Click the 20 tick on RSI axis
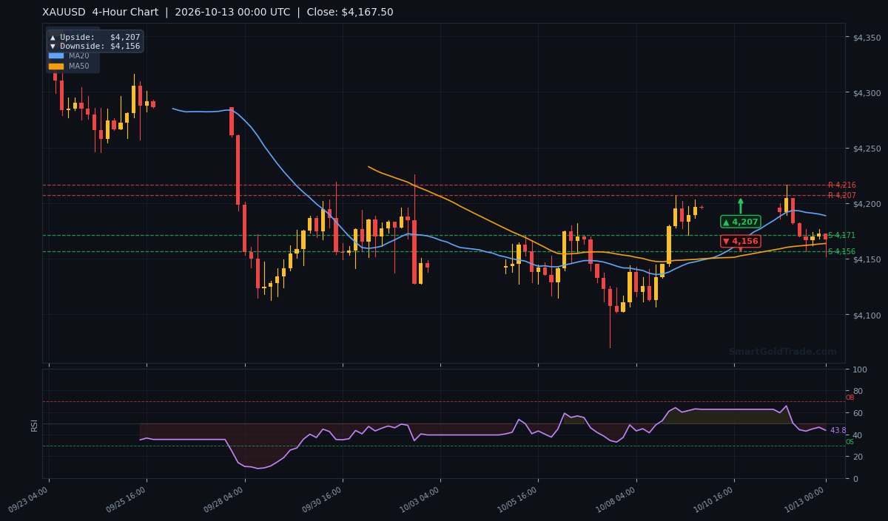Image resolution: width=888 pixels, height=521 pixels. 858,457
